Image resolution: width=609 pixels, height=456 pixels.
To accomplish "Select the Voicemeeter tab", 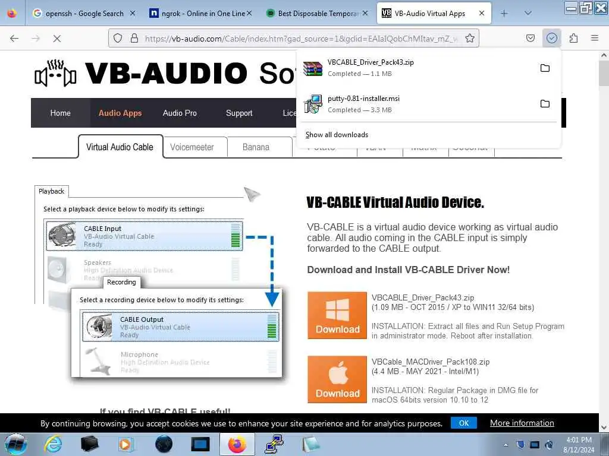I will pyautogui.click(x=192, y=147).
